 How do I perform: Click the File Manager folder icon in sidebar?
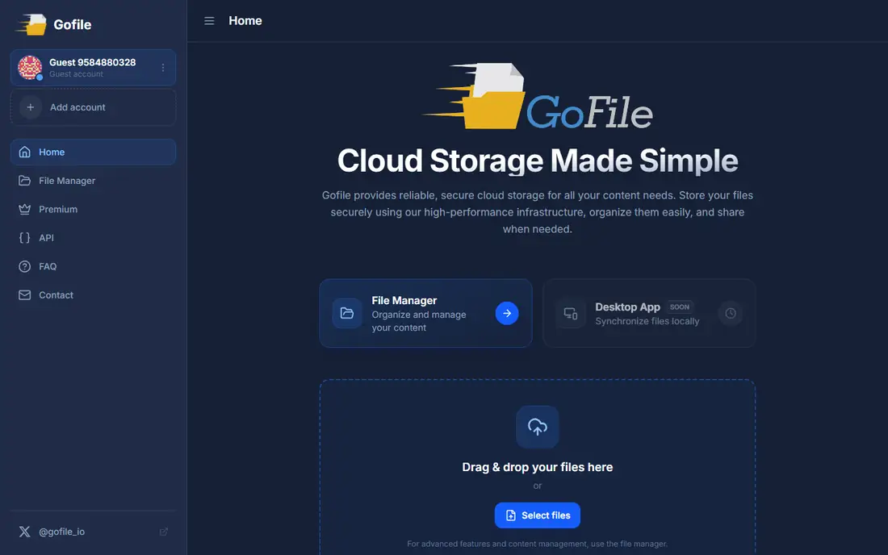click(24, 181)
